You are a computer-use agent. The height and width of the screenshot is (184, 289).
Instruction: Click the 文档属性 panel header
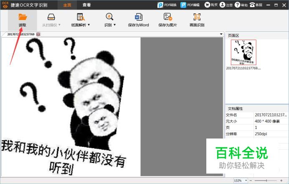pyautogui.click(x=236, y=108)
